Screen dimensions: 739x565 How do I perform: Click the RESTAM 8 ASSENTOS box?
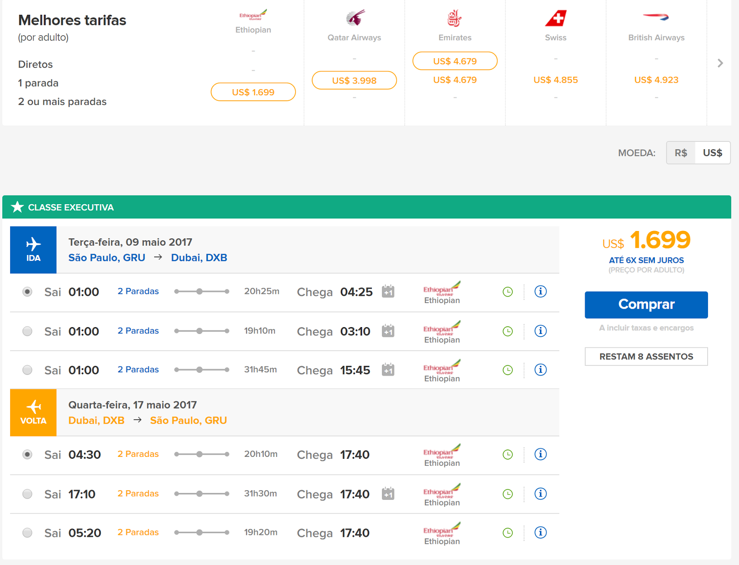pos(646,357)
